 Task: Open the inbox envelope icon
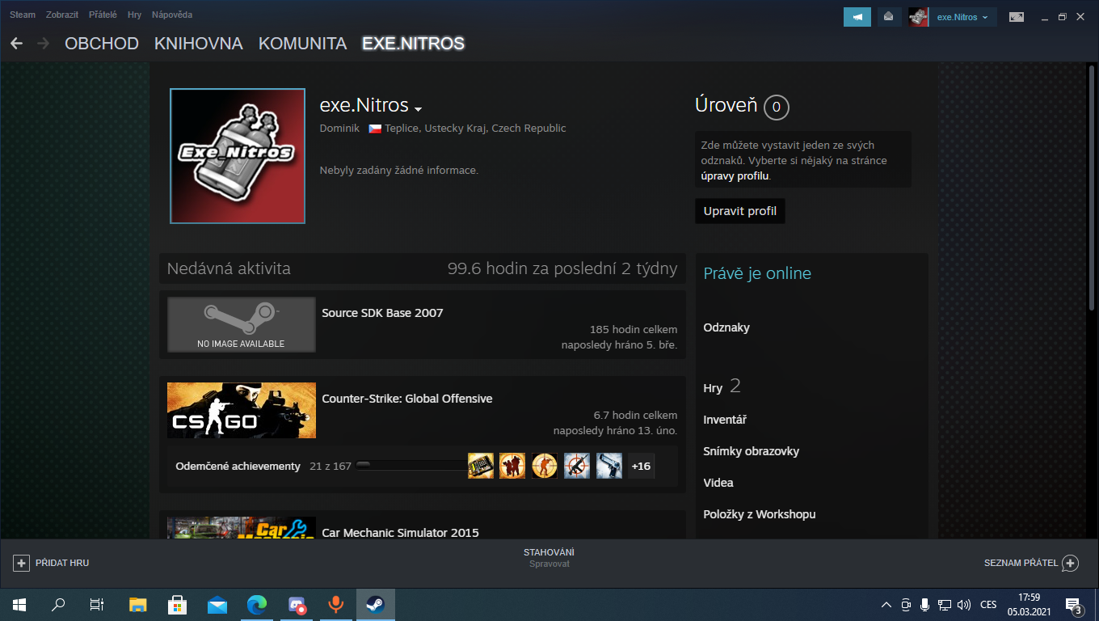(889, 17)
